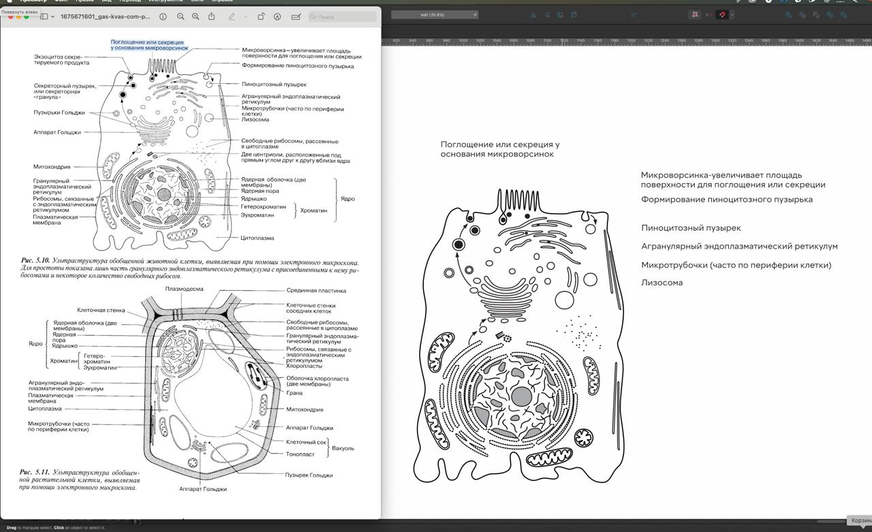This screenshot has height=532, width=872.
Task: Zoom out in the Preview toolbar
Action: (181, 16)
